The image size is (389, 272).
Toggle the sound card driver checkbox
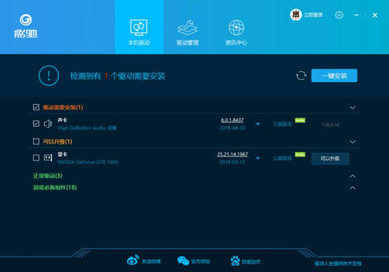(36, 123)
